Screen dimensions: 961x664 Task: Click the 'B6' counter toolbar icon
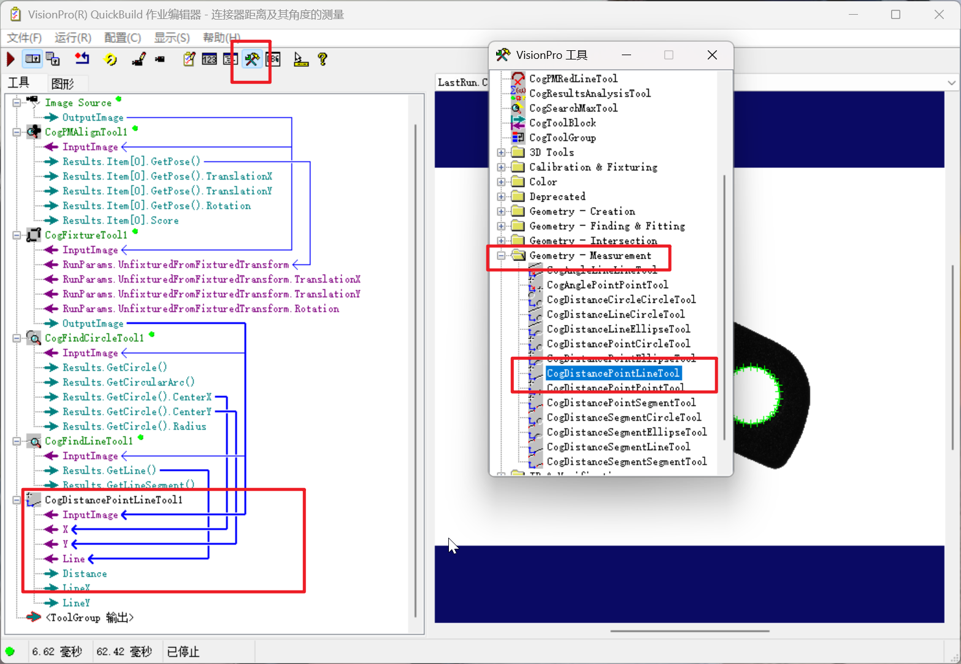click(273, 59)
